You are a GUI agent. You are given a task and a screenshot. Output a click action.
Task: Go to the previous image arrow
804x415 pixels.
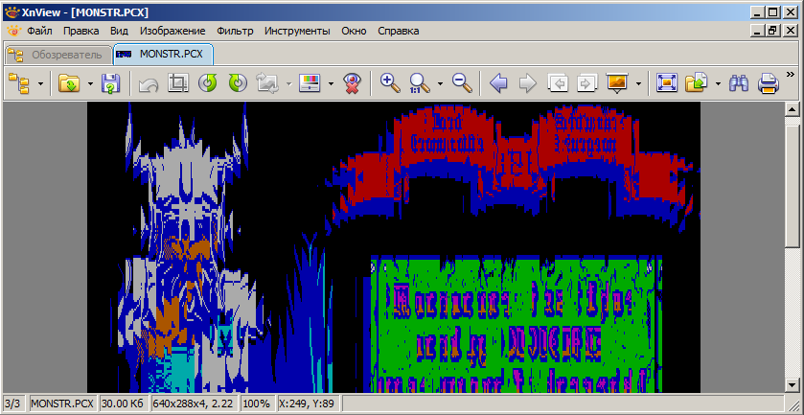[498, 82]
